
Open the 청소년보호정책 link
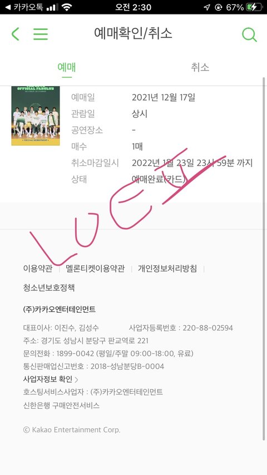click(49, 288)
